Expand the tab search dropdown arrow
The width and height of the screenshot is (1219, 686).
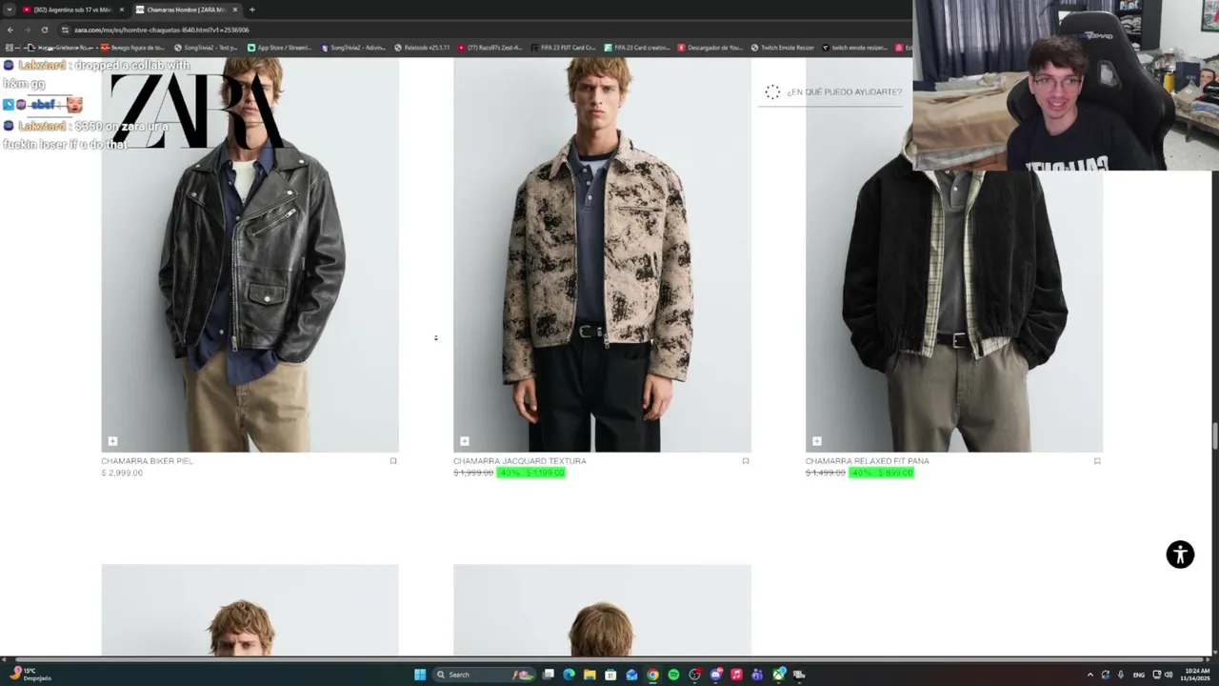[x=9, y=10]
